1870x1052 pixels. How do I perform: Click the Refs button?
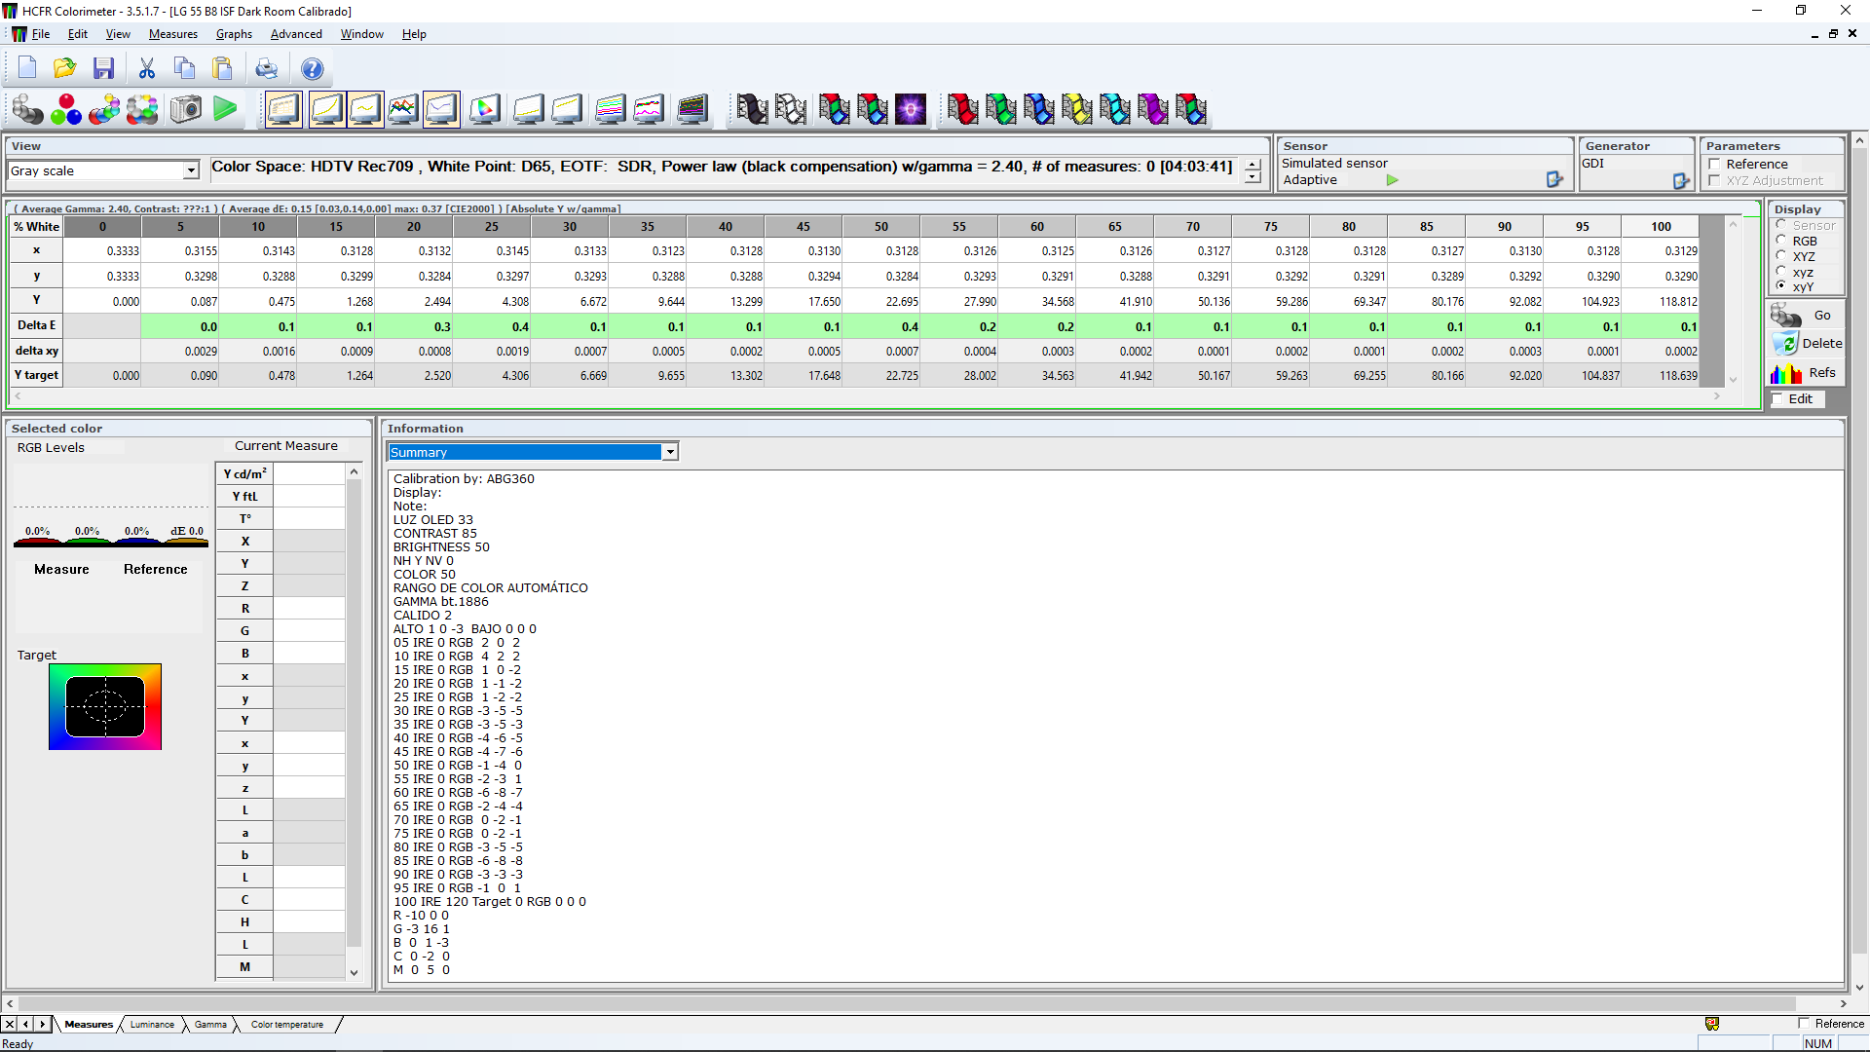(x=1807, y=373)
